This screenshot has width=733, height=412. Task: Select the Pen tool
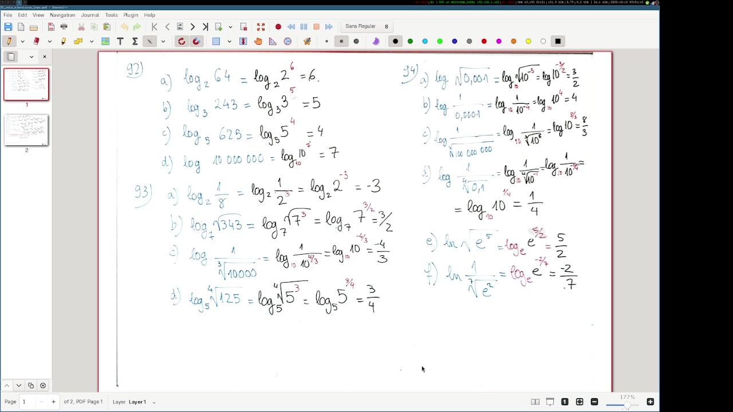click(9, 41)
